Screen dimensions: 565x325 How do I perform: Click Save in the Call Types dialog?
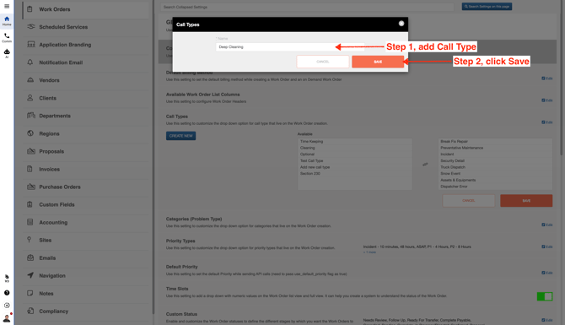pos(378,62)
